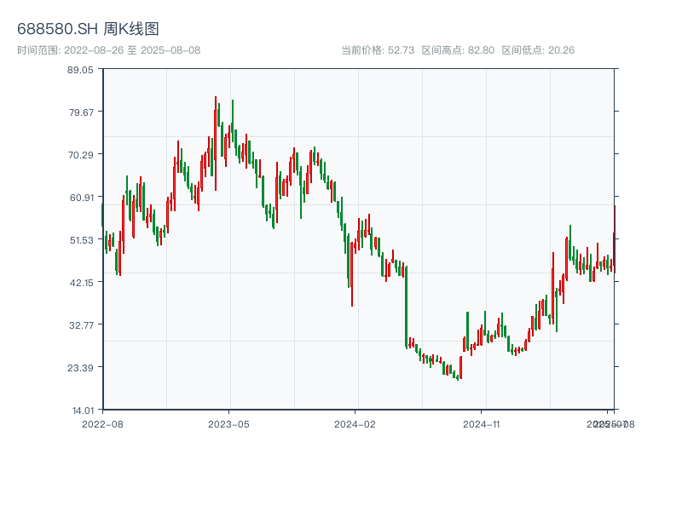Click the y-axis label 89.05
The height and width of the screenshot is (511, 682).
click(x=80, y=70)
